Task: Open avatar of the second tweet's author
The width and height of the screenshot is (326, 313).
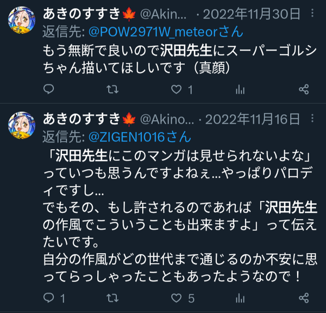Action: click(x=21, y=125)
